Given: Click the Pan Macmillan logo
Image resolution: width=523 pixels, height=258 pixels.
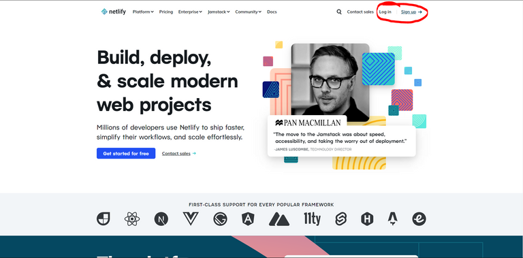Looking at the screenshot, I should coord(308,123).
